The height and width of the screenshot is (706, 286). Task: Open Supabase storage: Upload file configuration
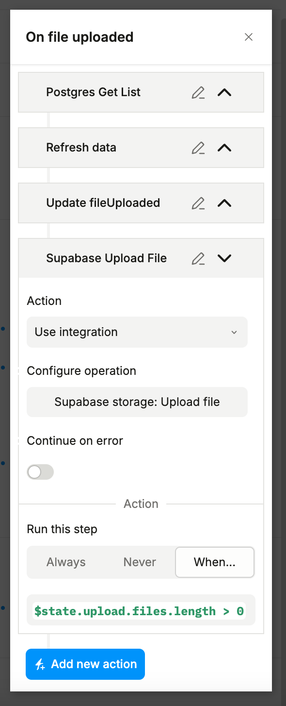(137, 402)
